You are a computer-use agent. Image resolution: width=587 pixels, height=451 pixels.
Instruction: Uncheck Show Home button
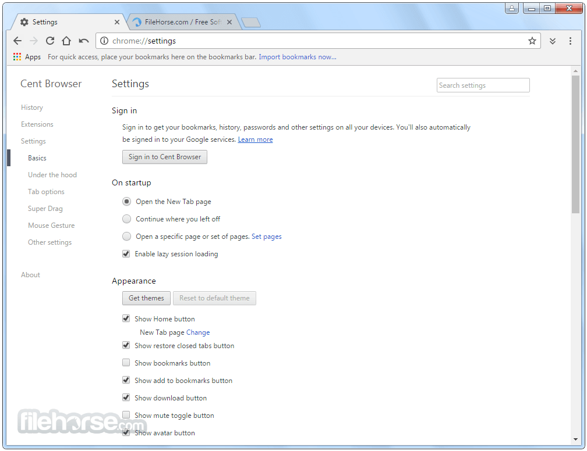(126, 318)
